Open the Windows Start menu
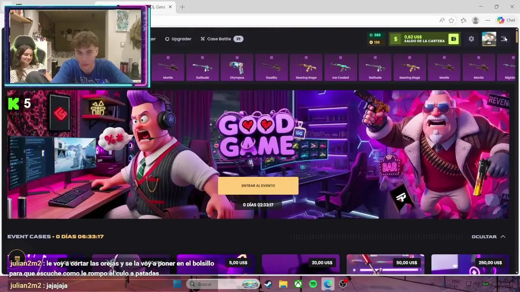 [177, 284]
